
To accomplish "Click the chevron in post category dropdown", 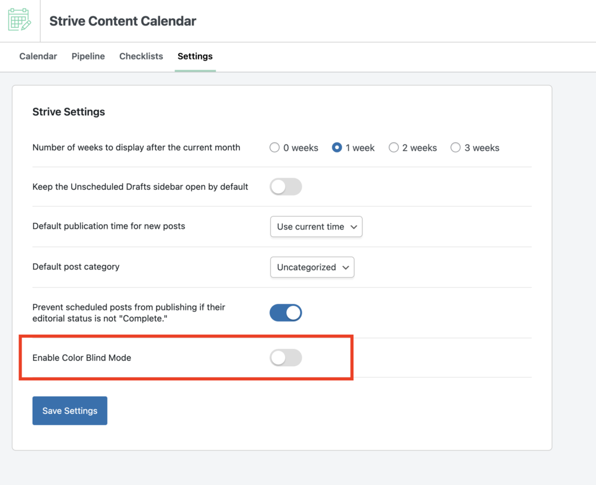I will point(346,268).
